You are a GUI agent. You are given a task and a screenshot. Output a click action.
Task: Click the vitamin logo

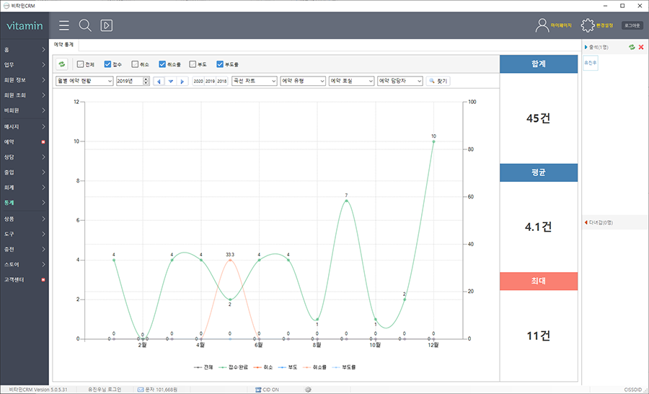pyautogui.click(x=25, y=26)
